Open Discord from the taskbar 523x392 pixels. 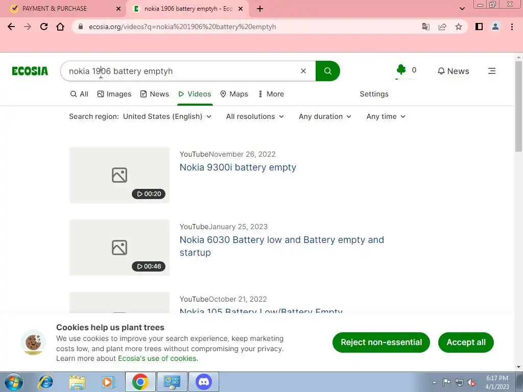tap(204, 382)
